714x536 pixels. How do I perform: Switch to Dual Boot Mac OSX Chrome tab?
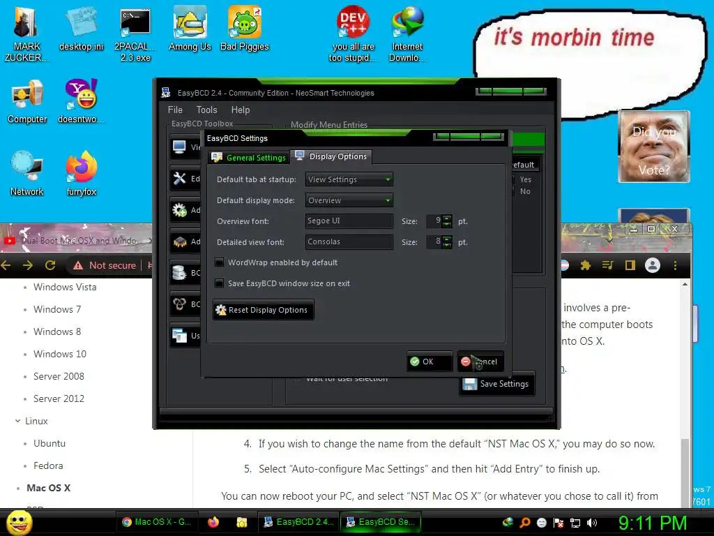pos(77,241)
